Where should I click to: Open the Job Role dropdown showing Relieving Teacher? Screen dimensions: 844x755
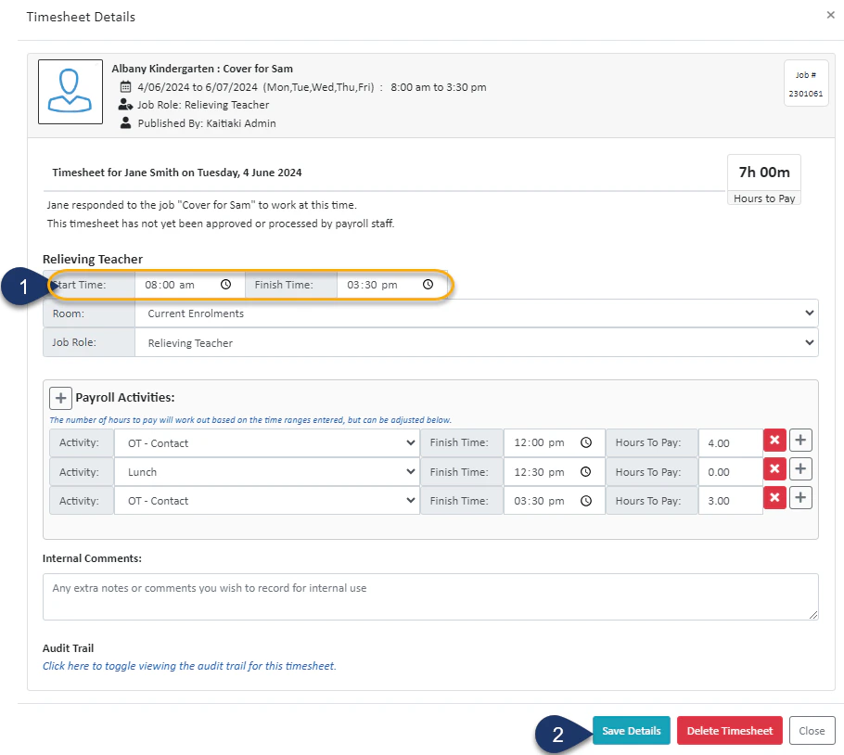477,343
